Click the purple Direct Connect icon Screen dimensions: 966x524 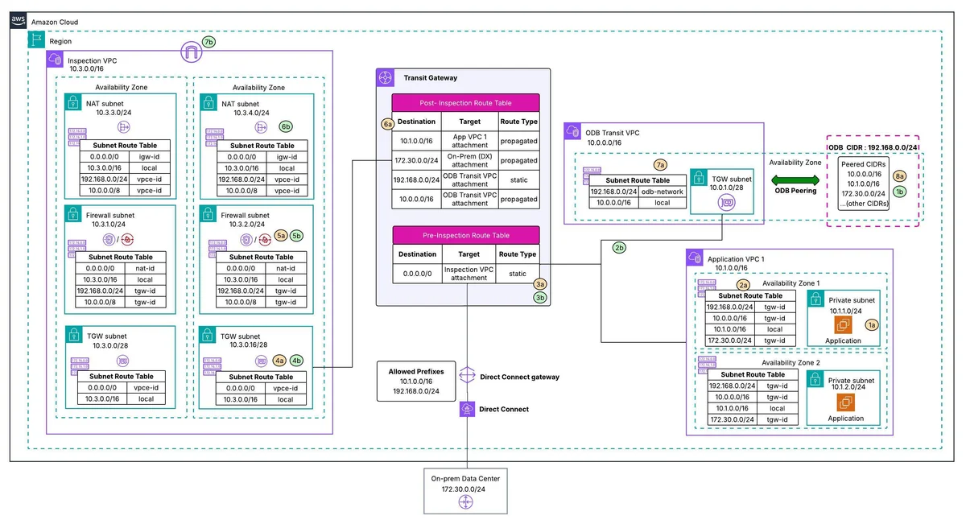468,409
